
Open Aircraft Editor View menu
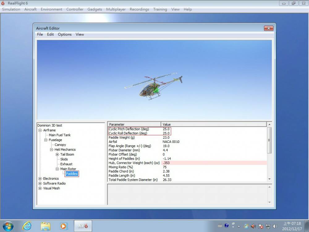pos(80,34)
